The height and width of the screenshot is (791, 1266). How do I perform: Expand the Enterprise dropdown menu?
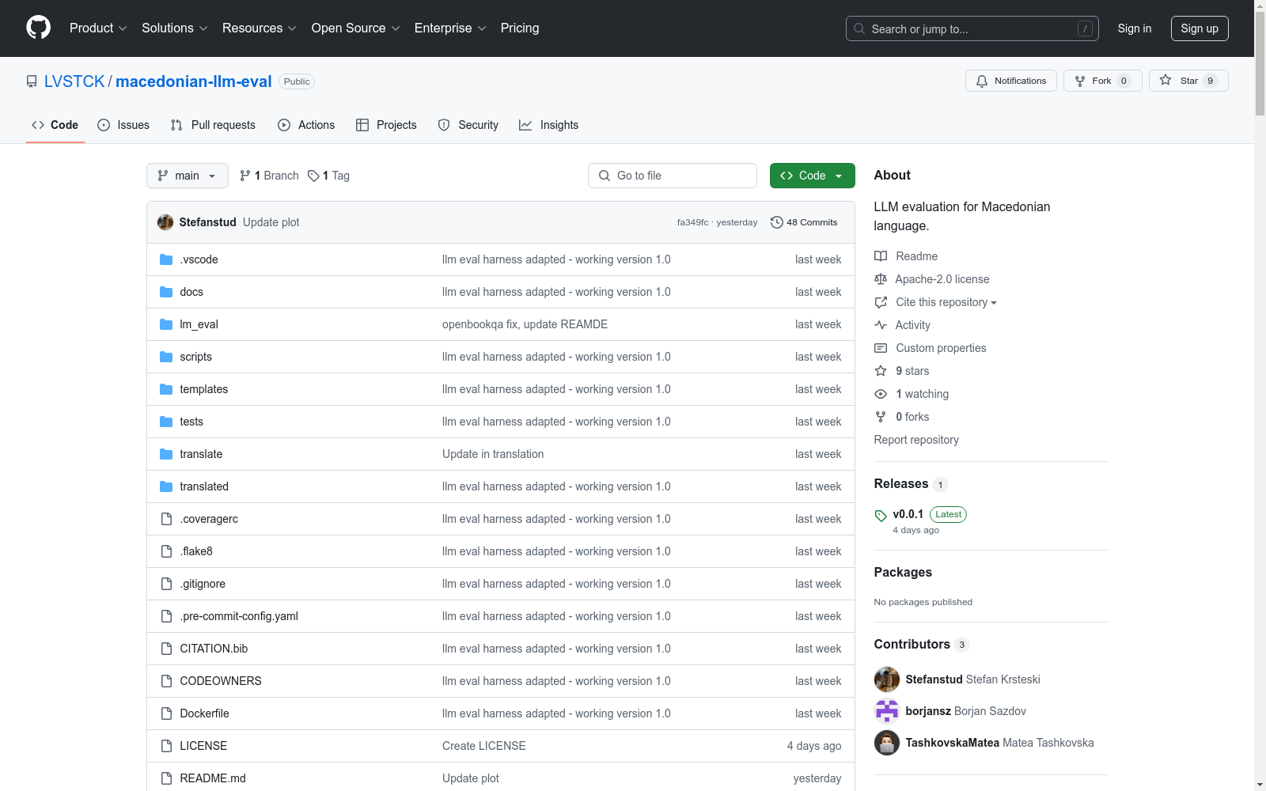[x=451, y=28]
